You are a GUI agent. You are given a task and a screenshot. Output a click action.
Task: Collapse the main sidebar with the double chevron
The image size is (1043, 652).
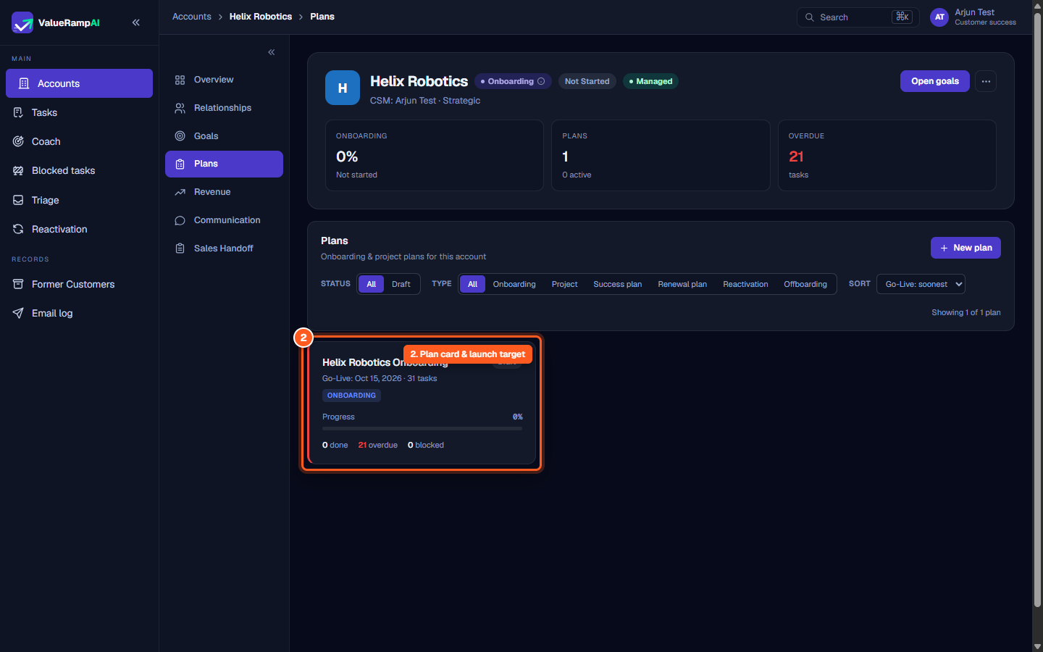136,22
